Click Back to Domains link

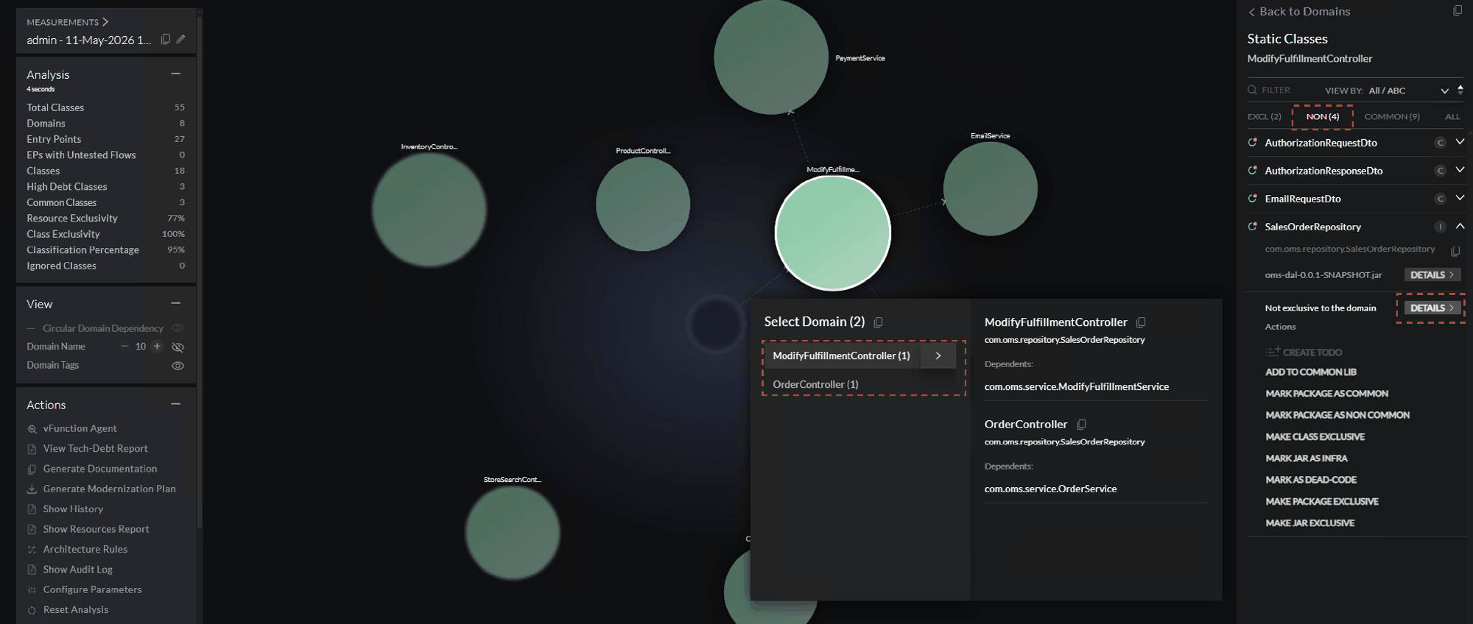pos(1299,12)
